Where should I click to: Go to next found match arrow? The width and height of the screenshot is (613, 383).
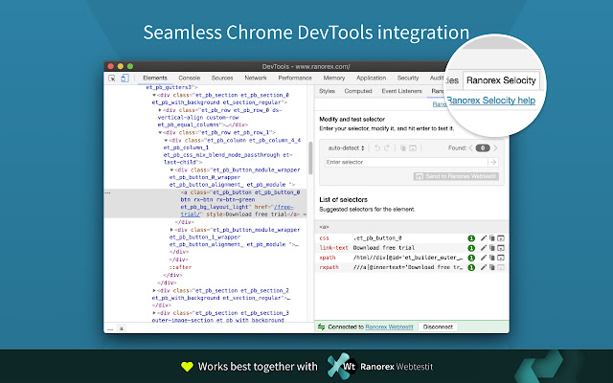coord(495,148)
